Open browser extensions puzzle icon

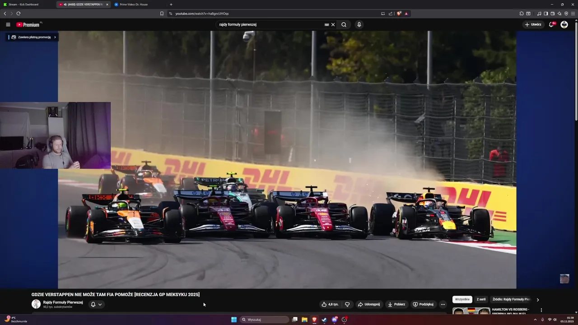[x=522, y=14]
